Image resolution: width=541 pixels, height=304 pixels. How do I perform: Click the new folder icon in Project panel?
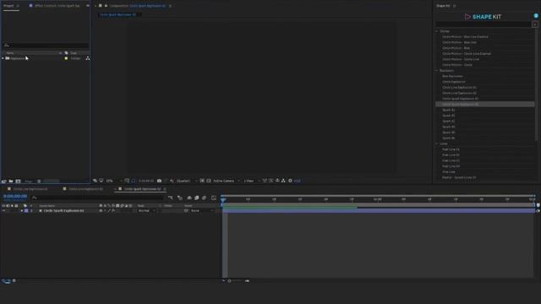(11, 181)
